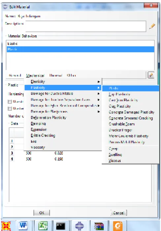Select data table row header 2
This screenshot has height=231, width=161.
click(12, 147)
